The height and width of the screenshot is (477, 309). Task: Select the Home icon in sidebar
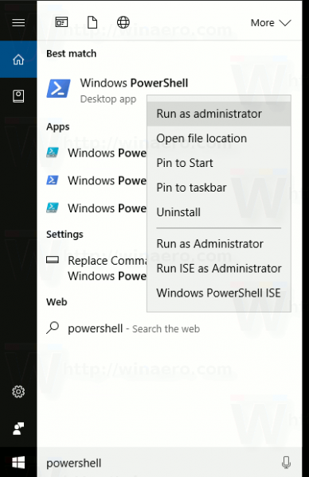click(18, 59)
